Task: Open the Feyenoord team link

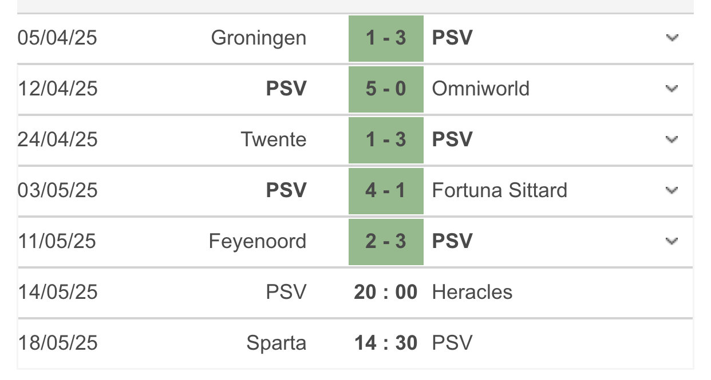Action: click(x=258, y=241)
